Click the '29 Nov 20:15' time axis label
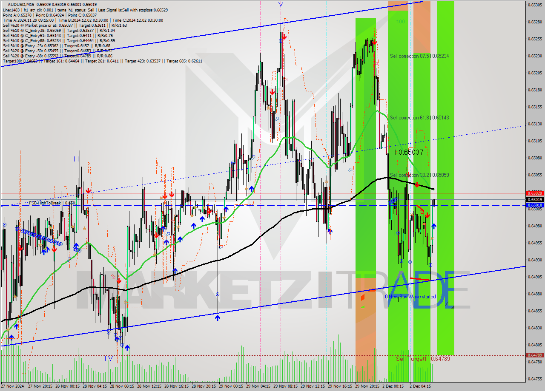The image size is (545, 391). point(367,386)
